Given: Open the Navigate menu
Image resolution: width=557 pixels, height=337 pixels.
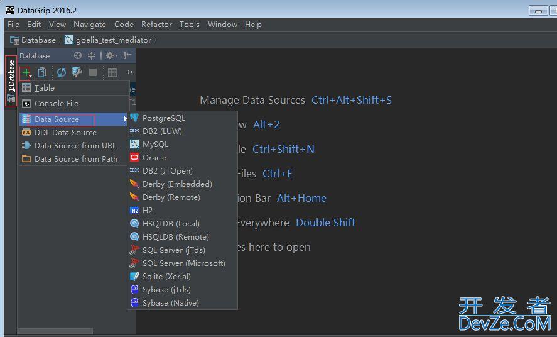Looking at the screenshot, I should point(90,25).
